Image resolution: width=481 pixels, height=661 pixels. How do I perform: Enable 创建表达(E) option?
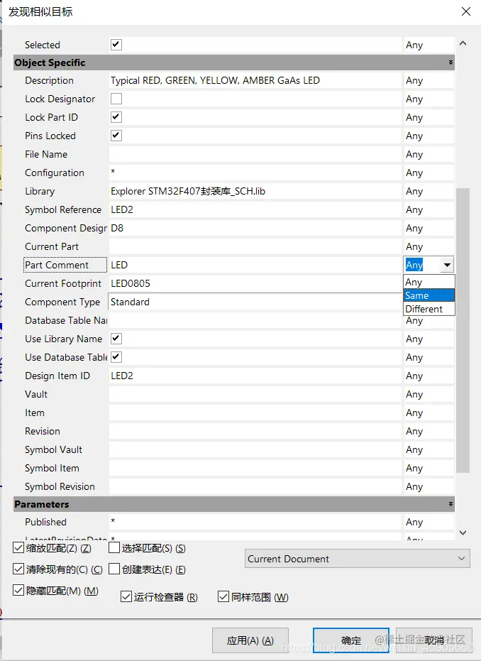point(114,569)
